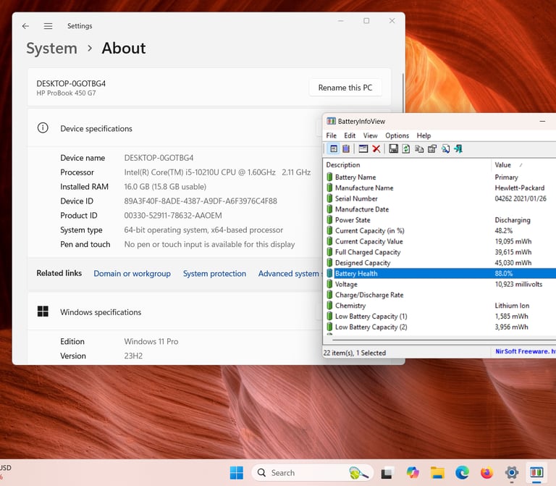This screenshot has height=486, width=556.
Task: Open the Start menu
Action: (x=237, y=473)
